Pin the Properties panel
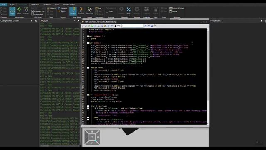This screenshot has height=150, width=266. pyautogui.click(x=261, y=20)
